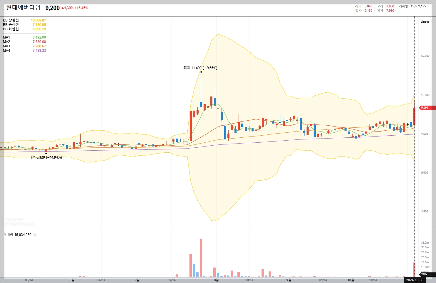The width and height of the screenshot is (436, 283).
Task: Click the 최고 11,400 (-19.65%) high annotation
Action: coord(200,68)
